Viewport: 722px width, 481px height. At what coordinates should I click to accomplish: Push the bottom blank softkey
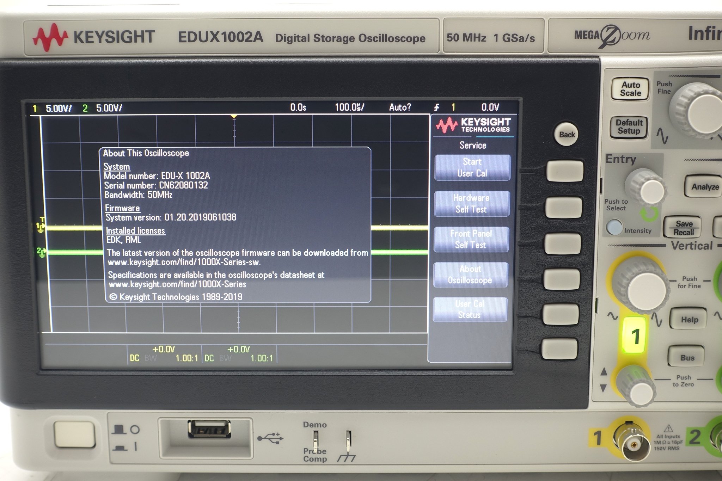[559, 349]
